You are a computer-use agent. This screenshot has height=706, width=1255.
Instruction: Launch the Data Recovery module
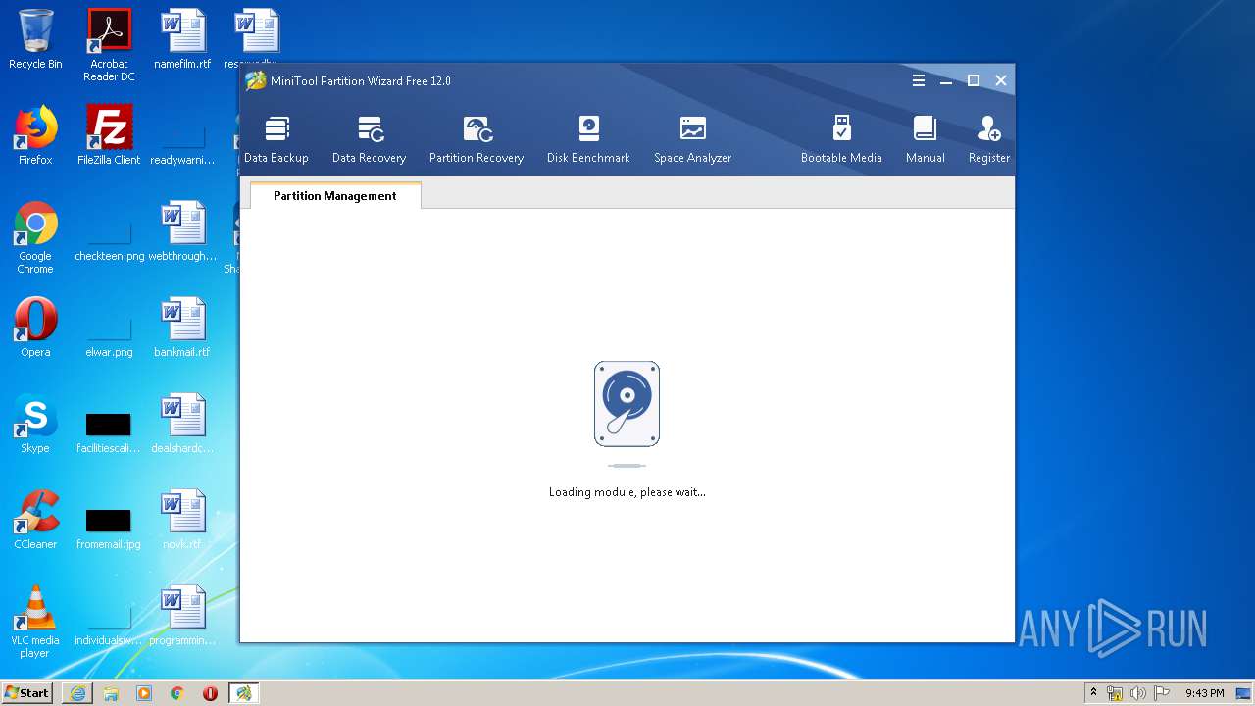pos(369,139)
